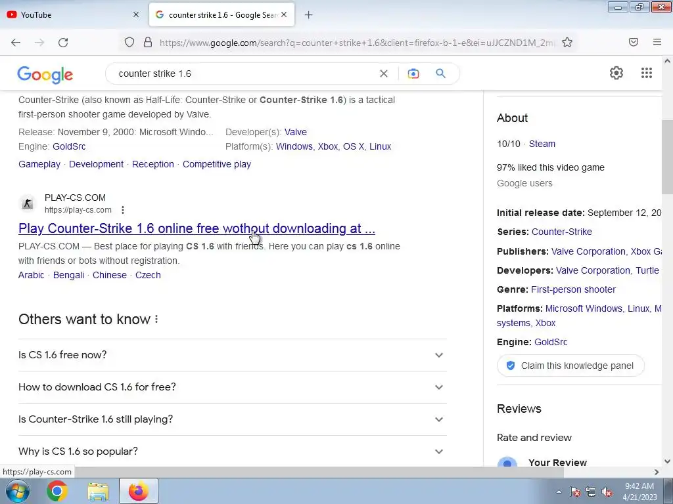Click the URL address bar

[356, 43]
